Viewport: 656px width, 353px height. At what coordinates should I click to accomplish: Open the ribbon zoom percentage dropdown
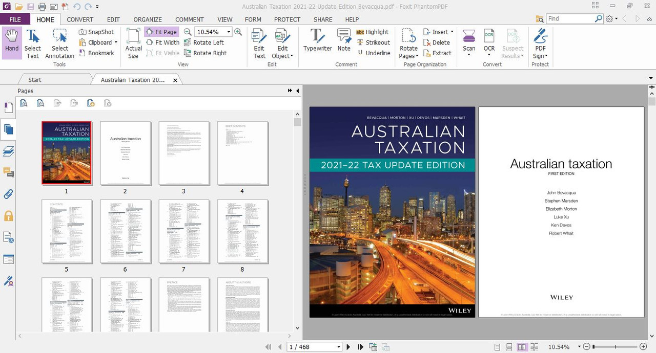pos(229,32)
